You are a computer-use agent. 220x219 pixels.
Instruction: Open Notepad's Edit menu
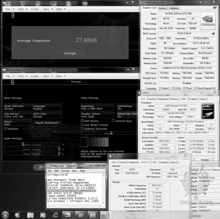(57, 171)
